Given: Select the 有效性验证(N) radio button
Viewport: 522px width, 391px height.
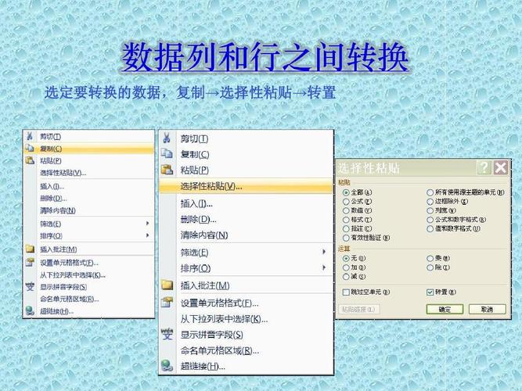Looking at the screenshot, I should pos(346,238).
